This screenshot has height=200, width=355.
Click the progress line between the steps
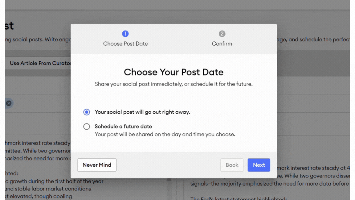pos(174,34)
